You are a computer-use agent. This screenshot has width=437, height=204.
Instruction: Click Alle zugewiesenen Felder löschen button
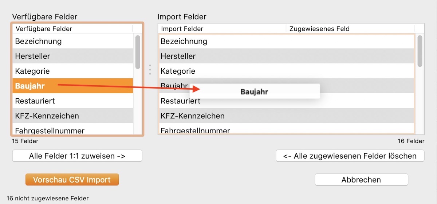350,156
